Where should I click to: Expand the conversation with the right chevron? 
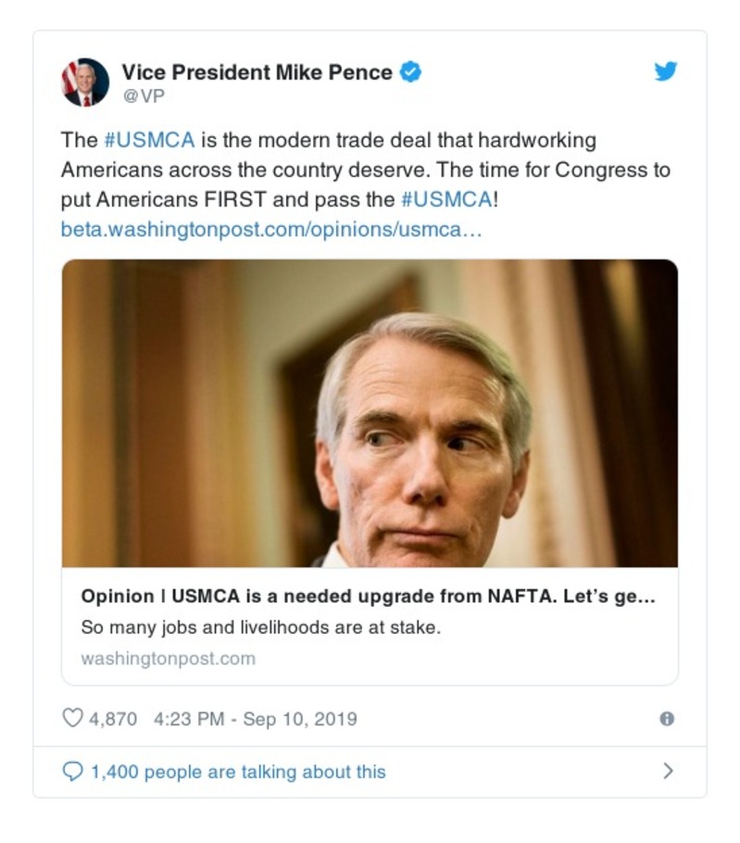point(668,771)
